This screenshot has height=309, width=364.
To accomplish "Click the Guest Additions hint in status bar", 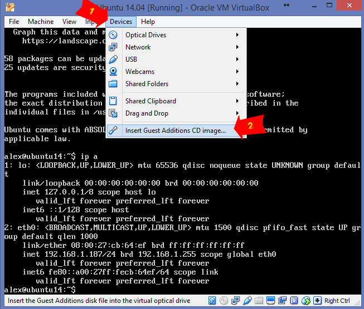I will click(99, 301).
